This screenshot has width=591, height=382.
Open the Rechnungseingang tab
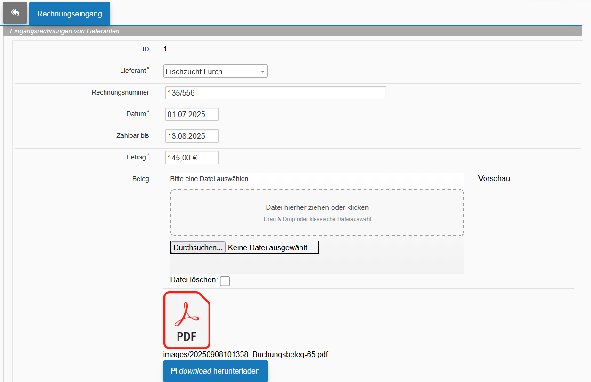pos(70,14)
